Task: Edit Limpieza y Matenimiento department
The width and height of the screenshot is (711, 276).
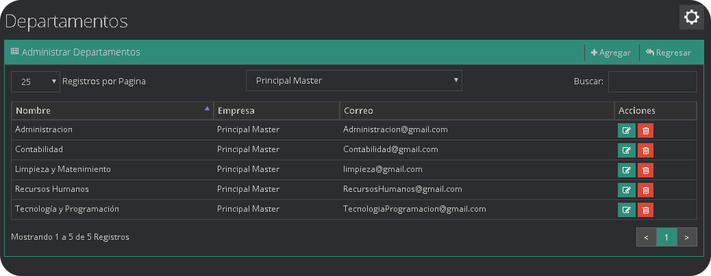Action: tap(626, 170)
